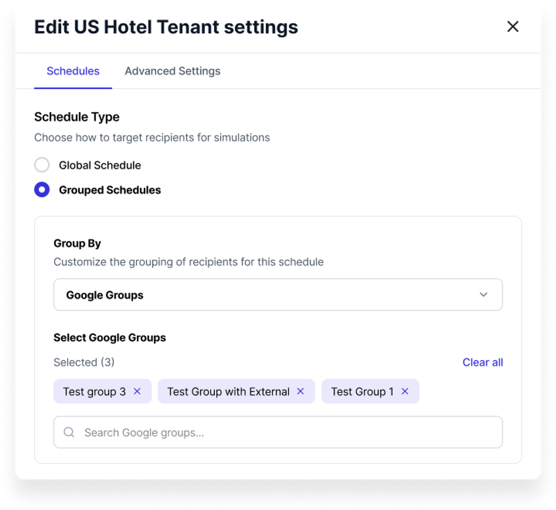Click the Global Schedule label
Image resolution: width=556 pixels, height=510 pixels.
(x=100, y=165)
